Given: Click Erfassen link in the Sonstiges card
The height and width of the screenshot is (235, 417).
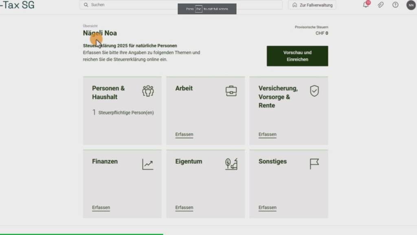Looking at the screenshot, I should (x=267, y=207).
